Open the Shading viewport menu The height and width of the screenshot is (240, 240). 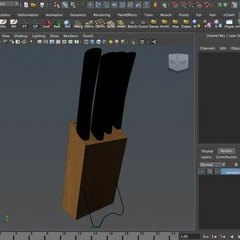[21, 36]
